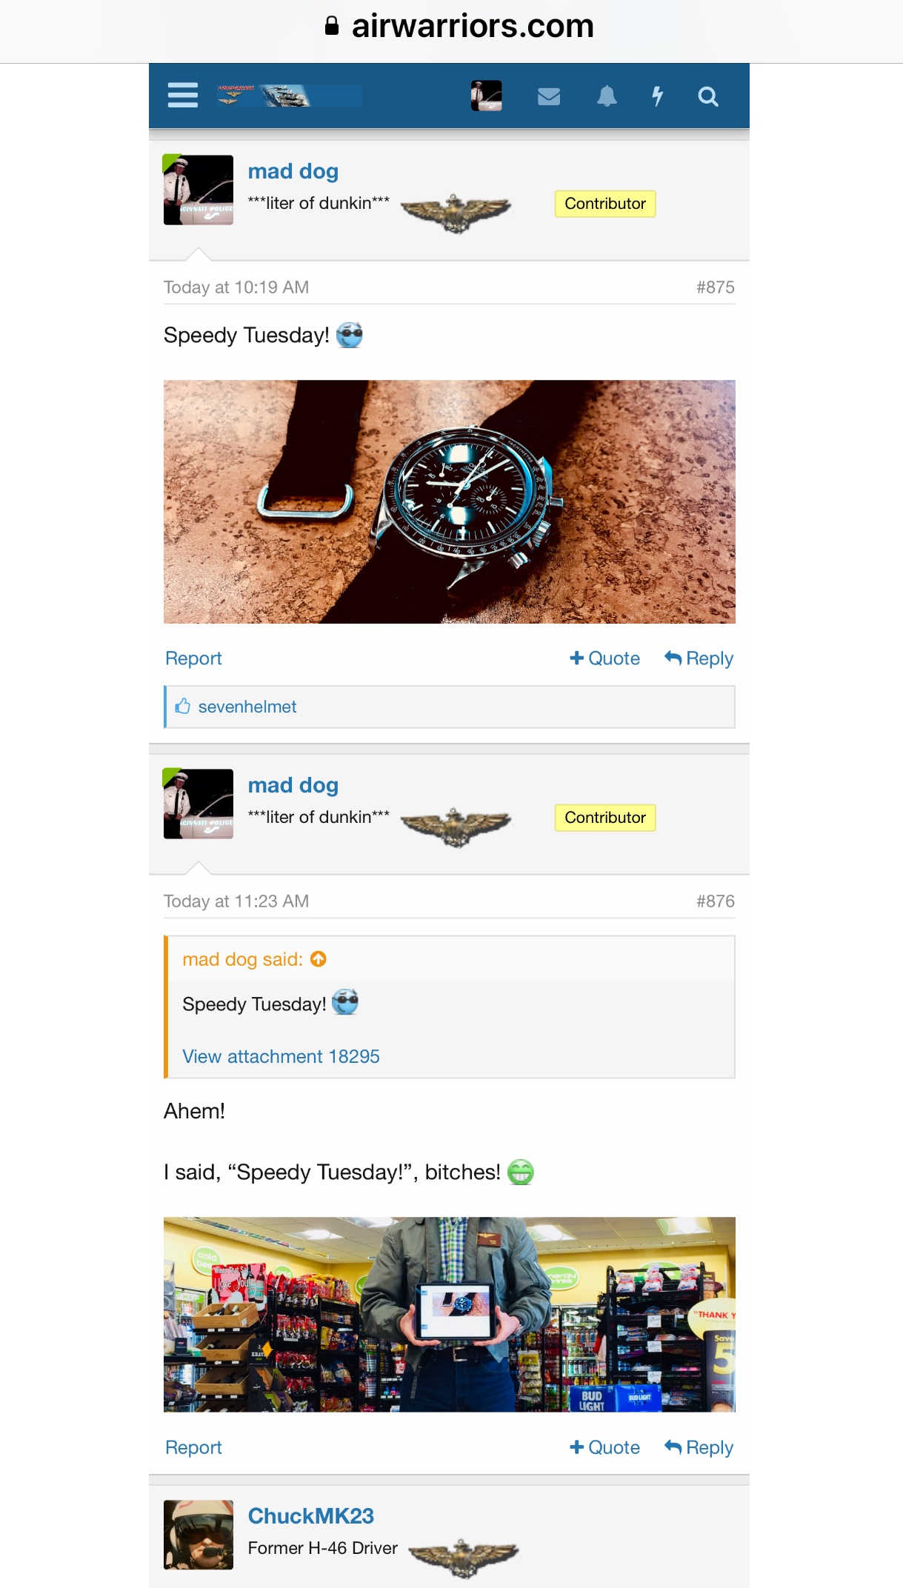The width and height of the screenshot is (903, 1588).
Task: Open the user account avatar in header
Action: click(x=487, y=96)
